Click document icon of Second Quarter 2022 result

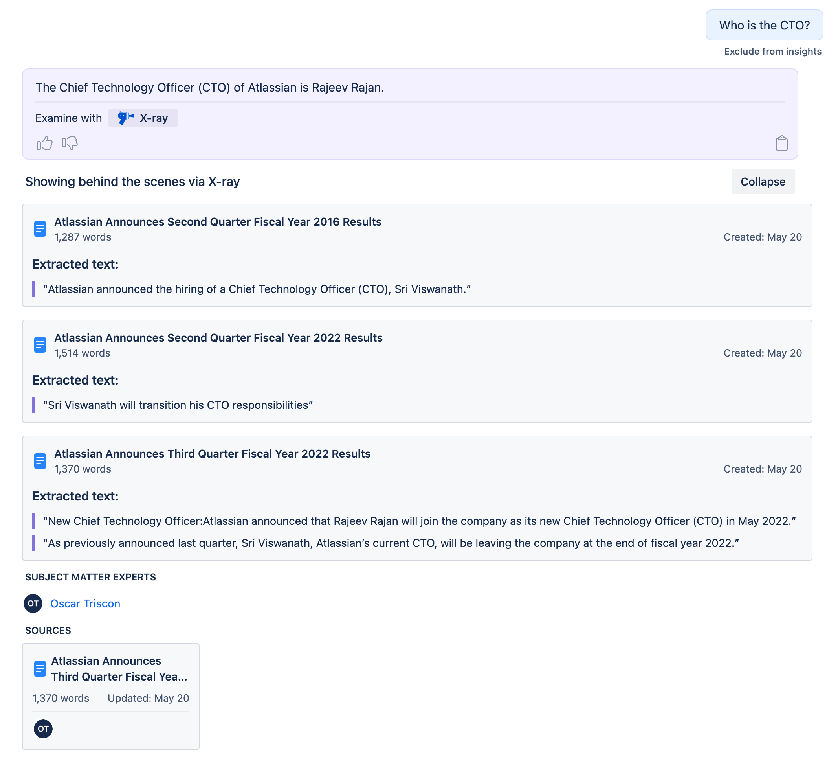(x=40, y=345)
